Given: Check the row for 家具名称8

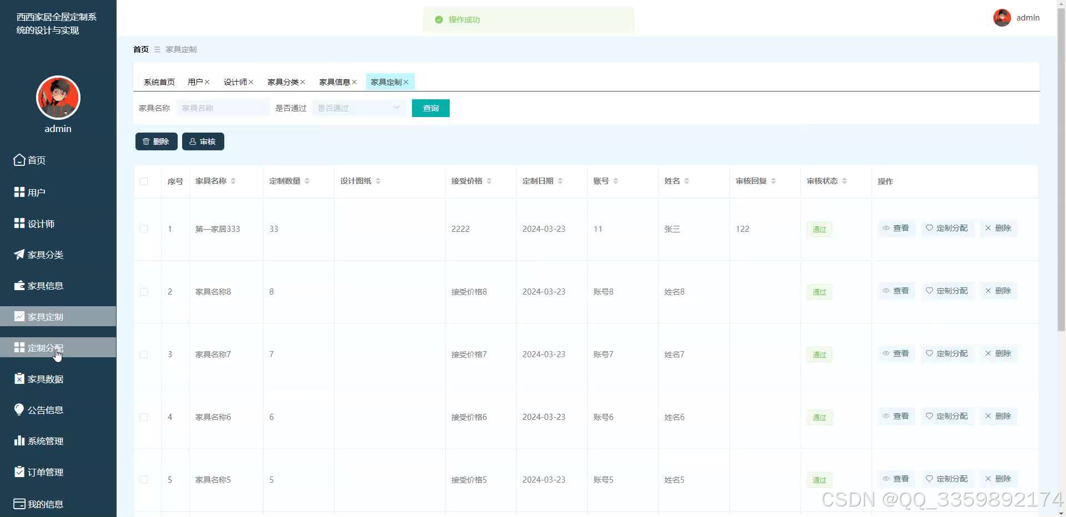Looking at the screenshot, I should pos(144,292).
